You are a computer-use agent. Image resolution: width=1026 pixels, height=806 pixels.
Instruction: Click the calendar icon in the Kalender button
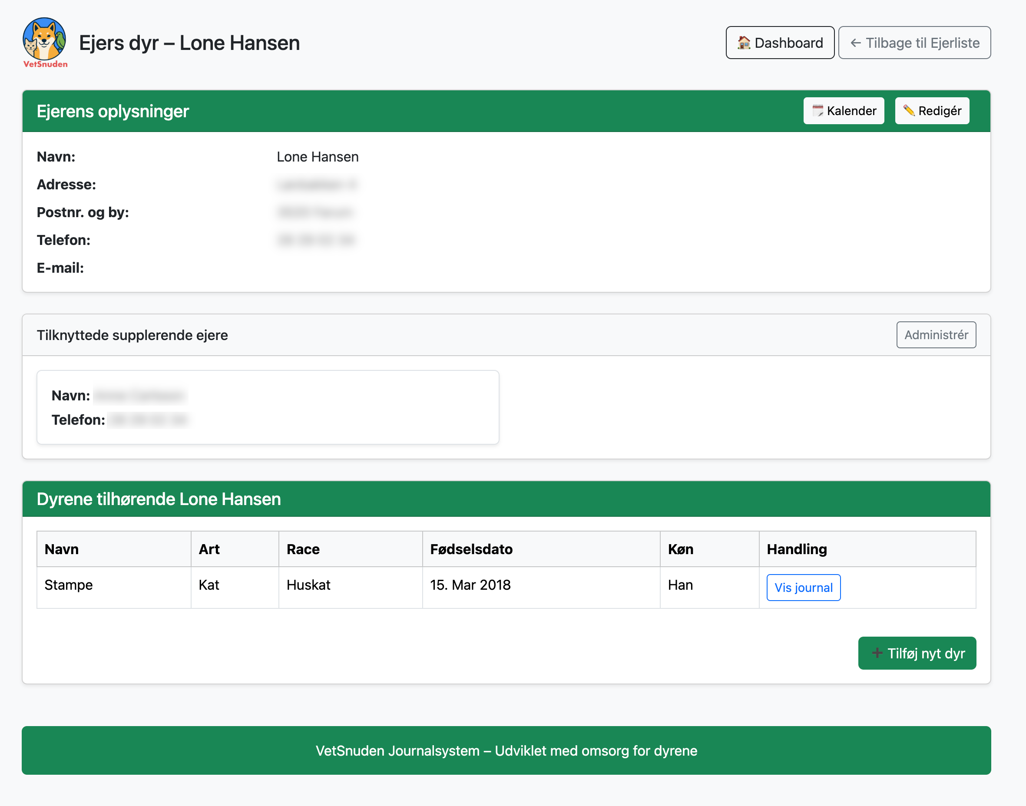[818, 110]
